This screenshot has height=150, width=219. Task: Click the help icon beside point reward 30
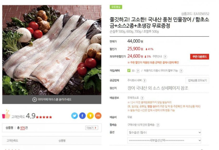138,71
